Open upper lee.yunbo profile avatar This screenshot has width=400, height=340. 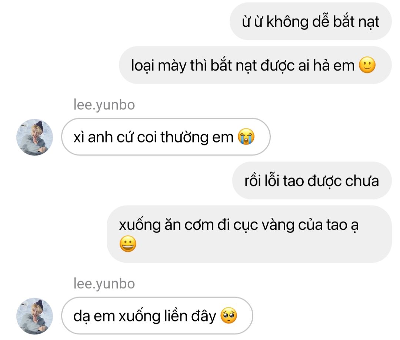[35, 137]
